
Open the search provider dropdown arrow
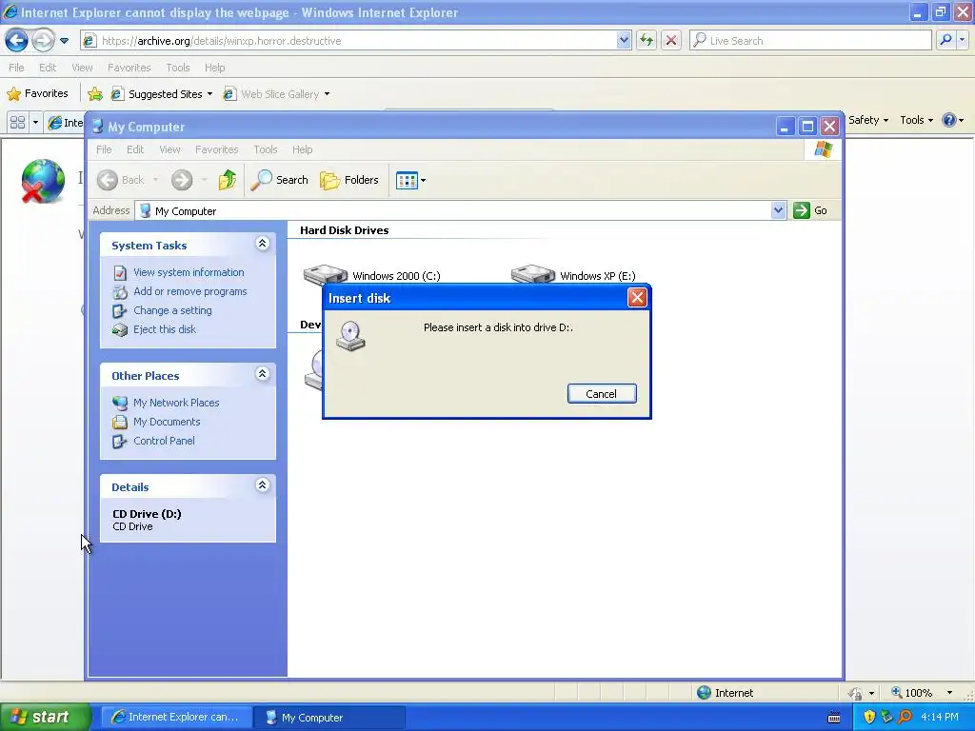pyautogui.click(x=962, y=41)
